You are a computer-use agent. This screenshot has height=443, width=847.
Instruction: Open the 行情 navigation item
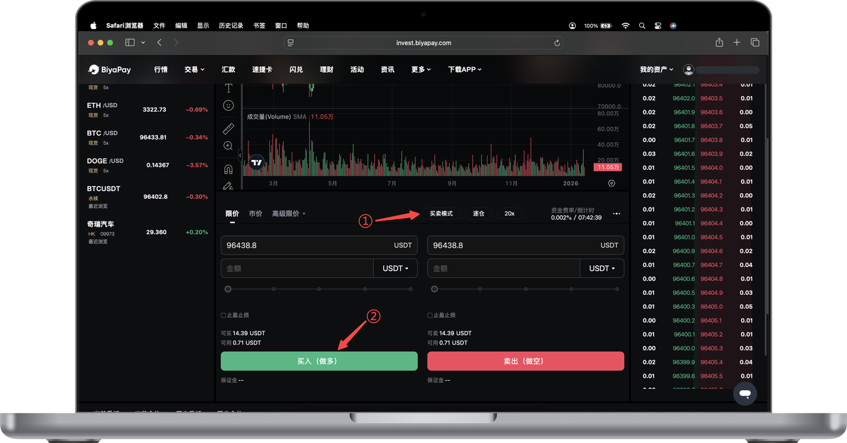tap(161, 69)
